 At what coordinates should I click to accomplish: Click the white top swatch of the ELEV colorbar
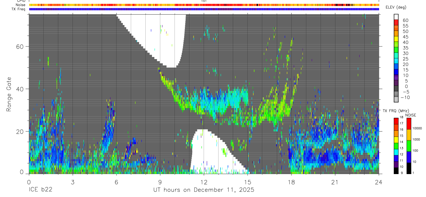(x=396, y=17)
